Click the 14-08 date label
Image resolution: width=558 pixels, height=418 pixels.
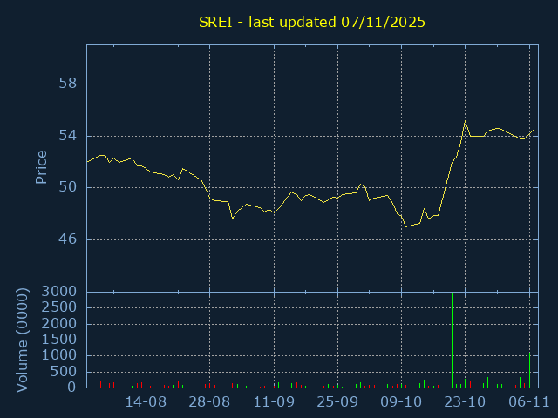(x=146, y=402)
